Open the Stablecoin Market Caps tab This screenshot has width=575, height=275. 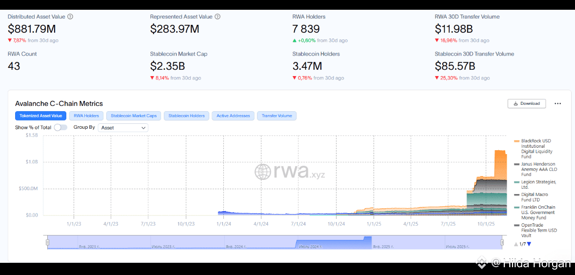[134, 116]
